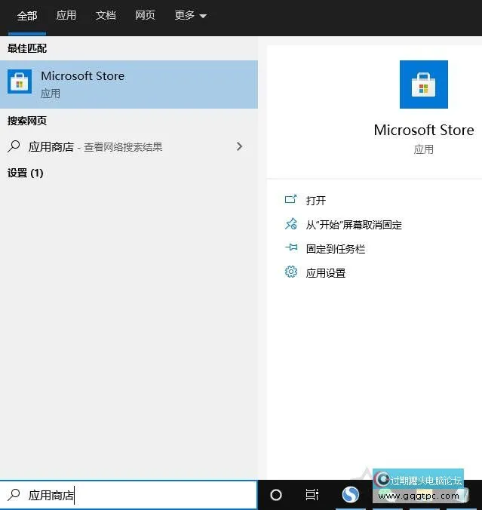Click Microsoft Store icon in best match row
The width and height of the screenshot is (482, 510).
(20, 81)
